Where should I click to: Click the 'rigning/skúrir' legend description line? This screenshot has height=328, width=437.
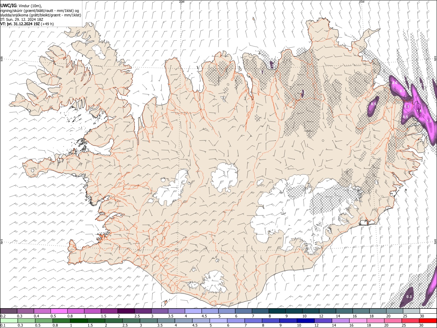coord(40,11)
